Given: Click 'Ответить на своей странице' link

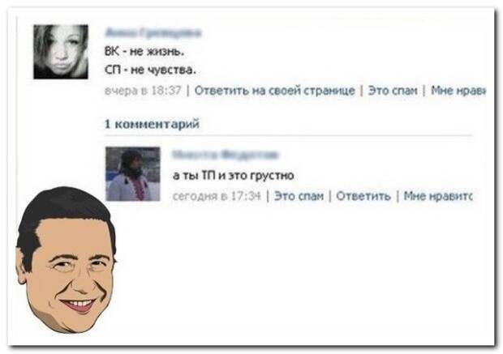Looking at the screenshot, I should click(274, 91).
